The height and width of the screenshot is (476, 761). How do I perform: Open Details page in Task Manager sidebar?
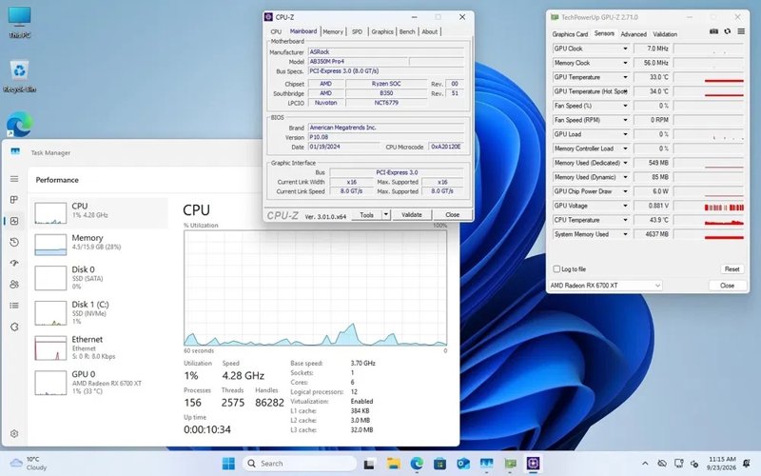click(14, 306)
